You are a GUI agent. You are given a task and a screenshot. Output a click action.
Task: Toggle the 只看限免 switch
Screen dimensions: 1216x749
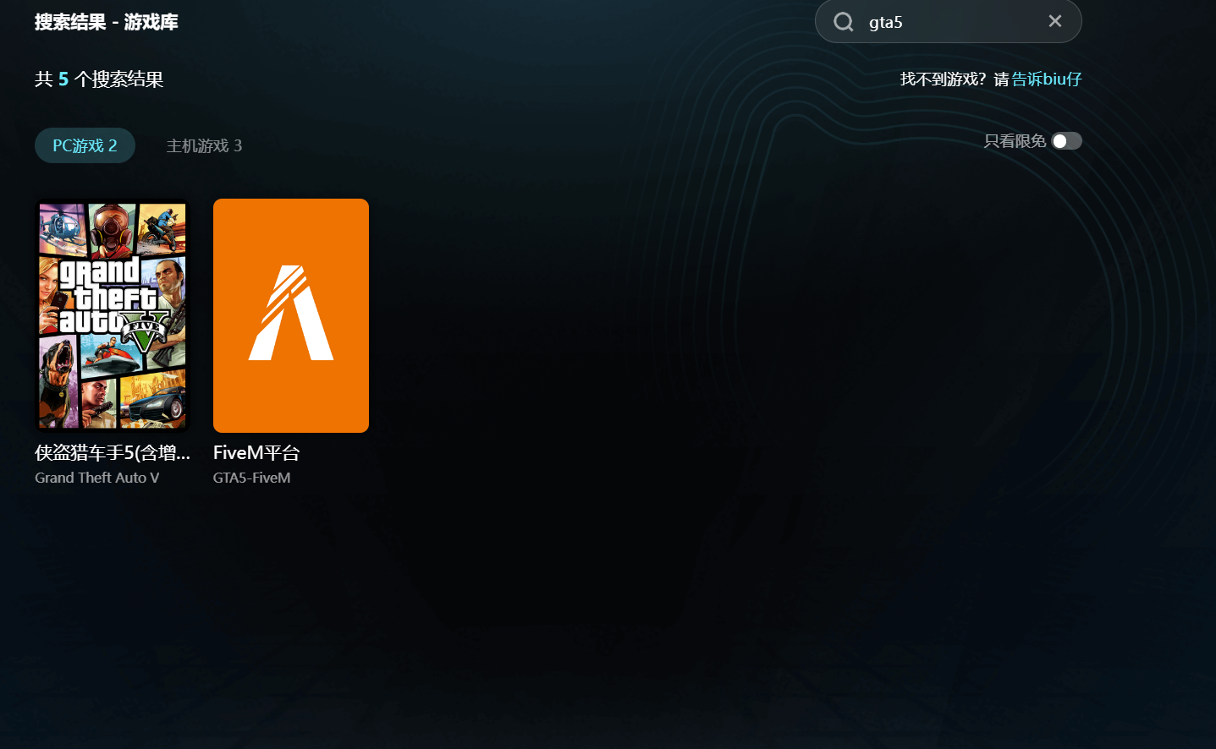pyautogui.click(x=1066, y=141)
